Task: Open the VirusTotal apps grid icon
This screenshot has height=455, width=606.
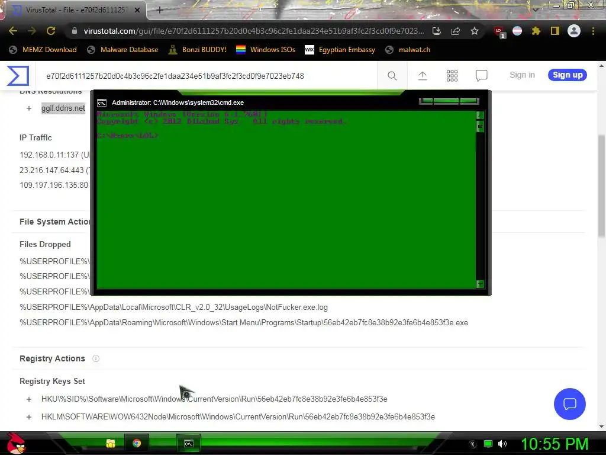Action: (452, 76)
